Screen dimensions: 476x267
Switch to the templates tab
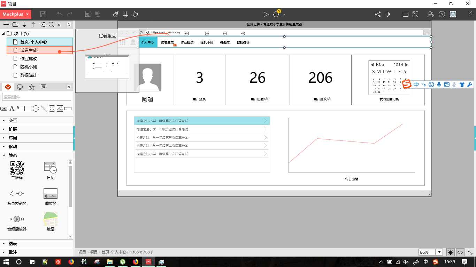point(44,87)
